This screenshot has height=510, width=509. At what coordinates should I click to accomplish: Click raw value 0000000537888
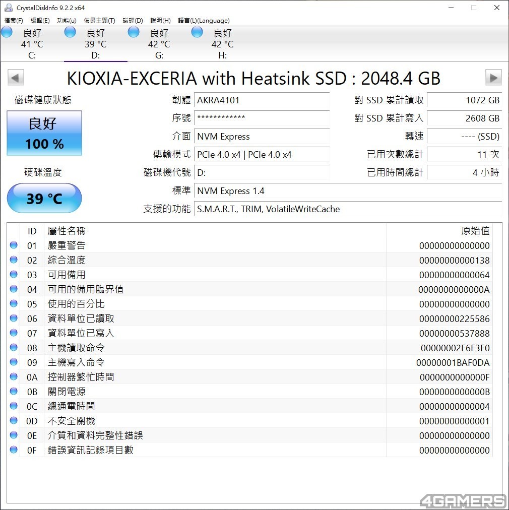coord(455,334)
